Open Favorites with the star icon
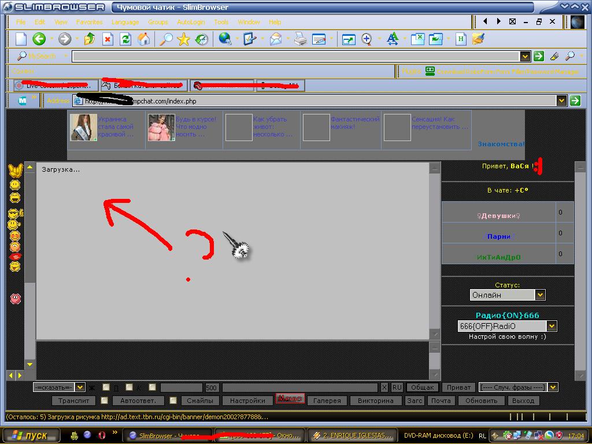 pos(183,39)
